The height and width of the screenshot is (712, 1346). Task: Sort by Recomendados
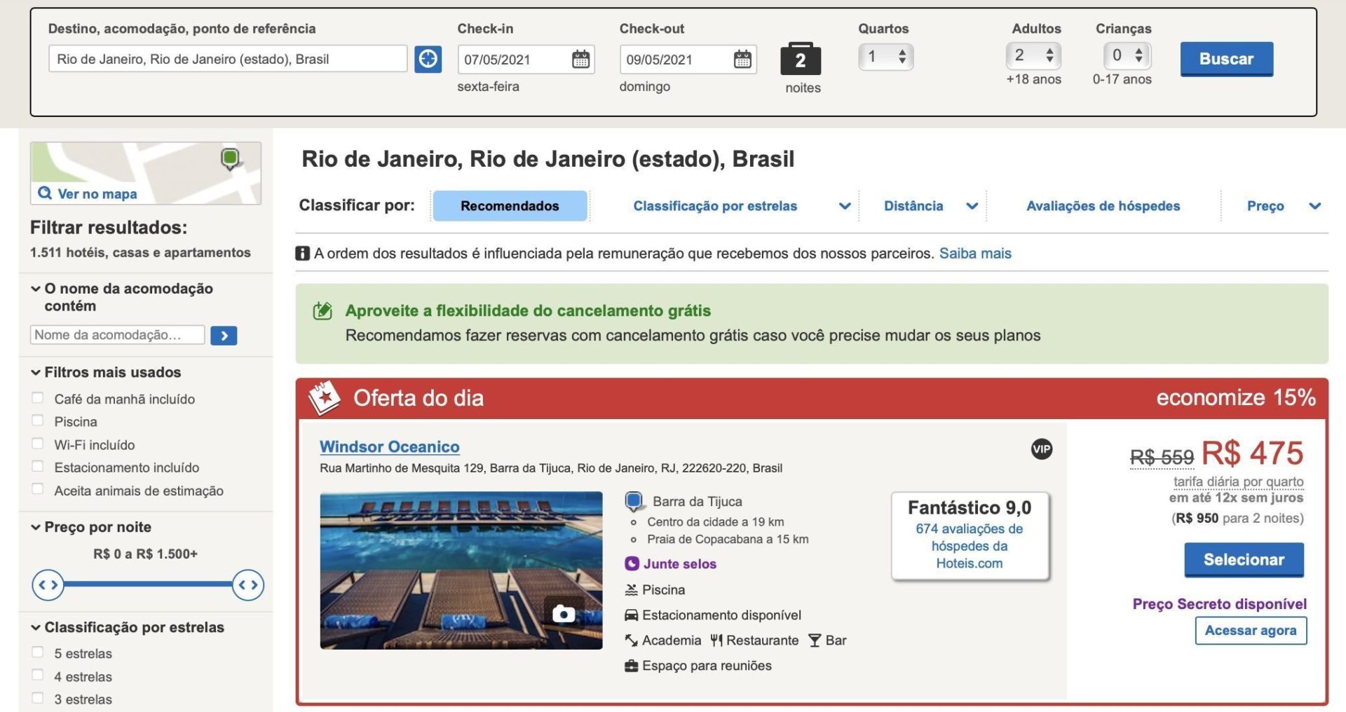click(x=510, y=206)
